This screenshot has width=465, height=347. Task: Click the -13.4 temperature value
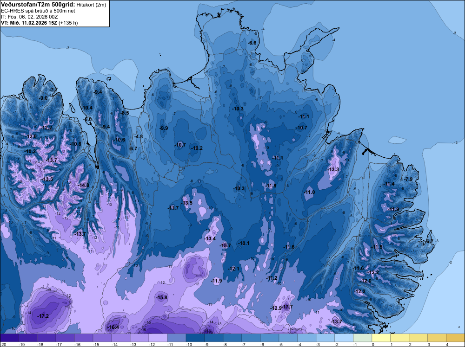coord(210,238)
